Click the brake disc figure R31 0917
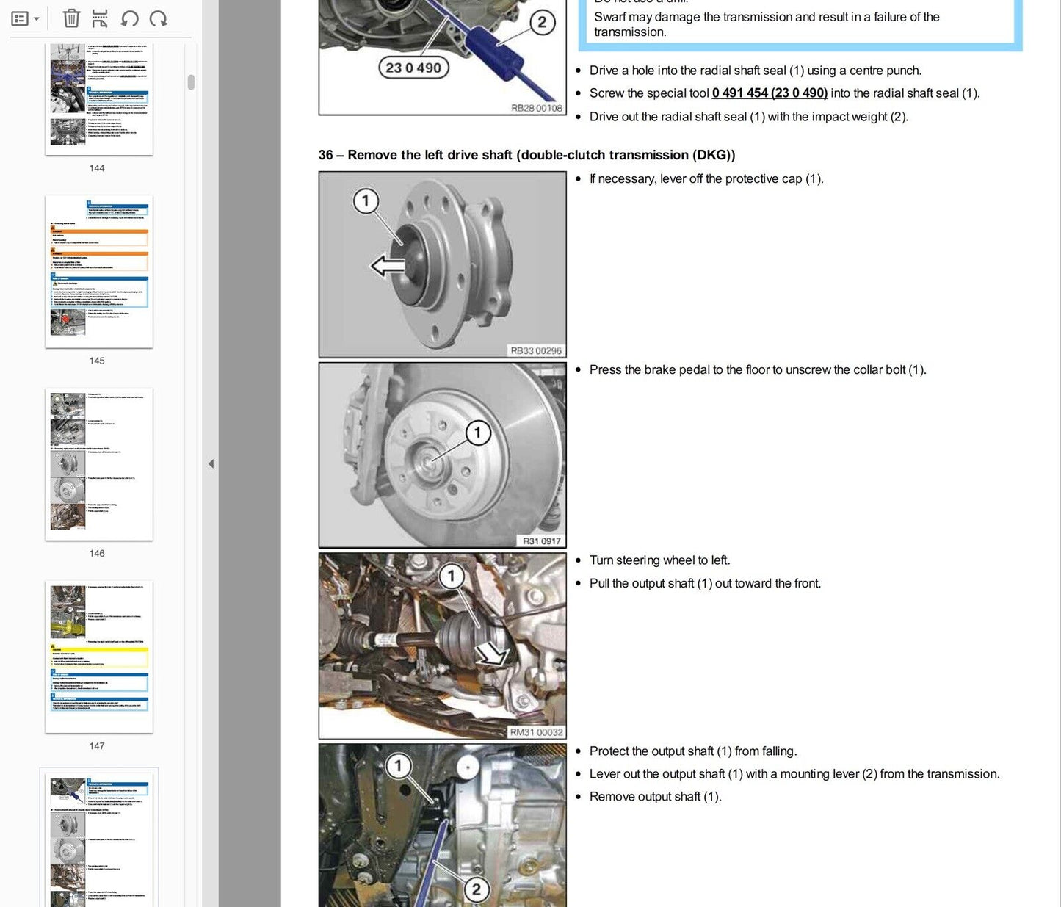 coord(443,455)
